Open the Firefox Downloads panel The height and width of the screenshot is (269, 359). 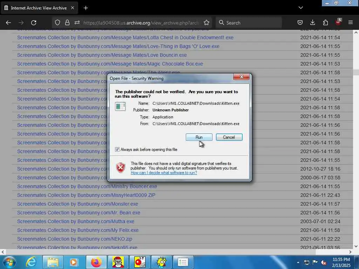click(x=312, y=23)
